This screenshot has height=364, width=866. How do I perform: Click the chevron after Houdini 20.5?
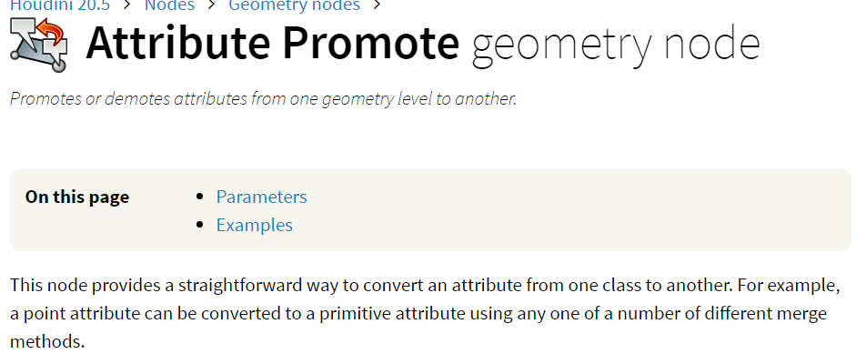(127, 5)
